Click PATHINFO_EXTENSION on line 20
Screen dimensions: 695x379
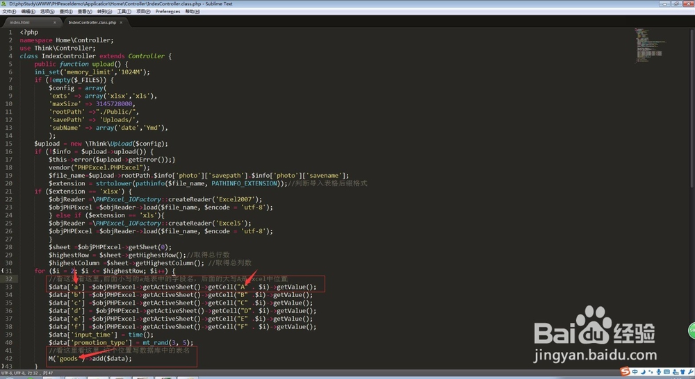pos(244,183)
